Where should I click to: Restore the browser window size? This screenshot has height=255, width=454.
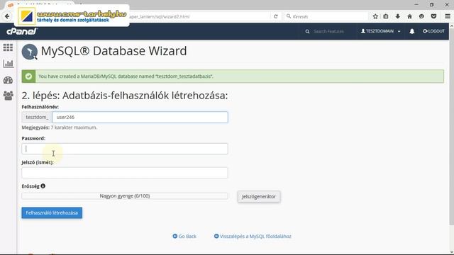point(431,5)
